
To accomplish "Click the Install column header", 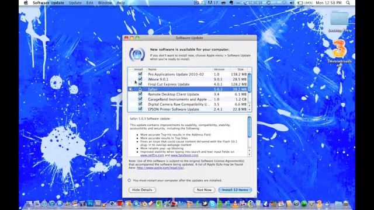I will 138,69.
